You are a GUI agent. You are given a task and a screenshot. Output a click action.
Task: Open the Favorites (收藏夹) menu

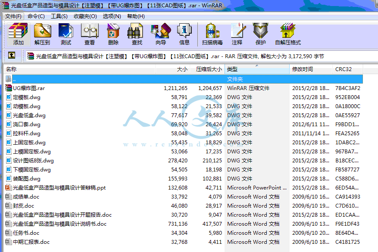tap(85, 16)
